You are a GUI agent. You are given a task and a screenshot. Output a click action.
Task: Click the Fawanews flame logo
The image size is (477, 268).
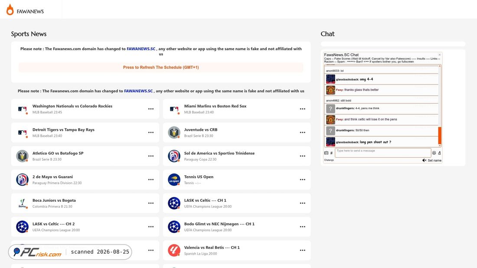[x=10, y=10]
